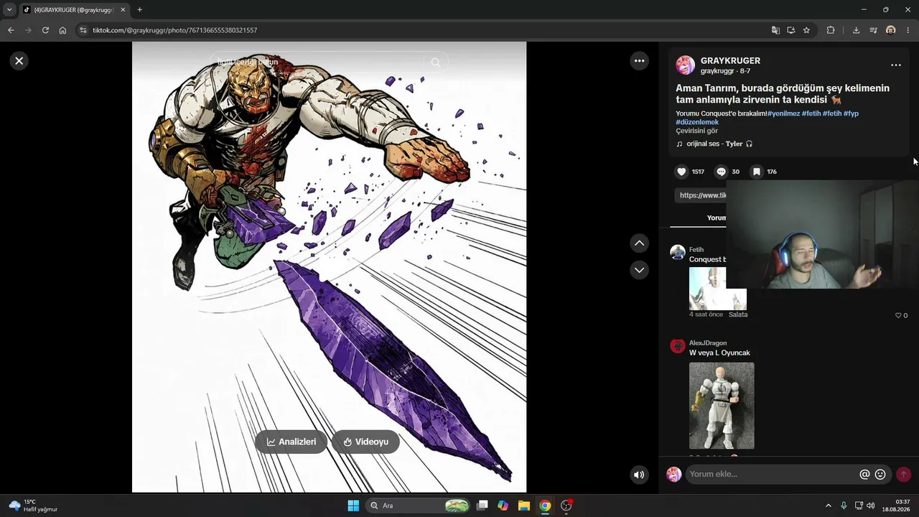
Task: Click the taskbar Ara search box
Action: click(x=418, y=506)
